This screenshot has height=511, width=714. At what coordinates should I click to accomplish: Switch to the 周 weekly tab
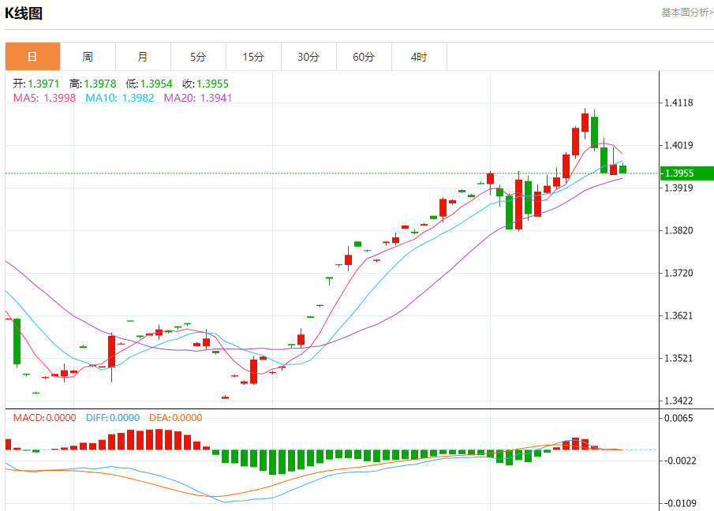pyautogui.click(x=88, y=57)
